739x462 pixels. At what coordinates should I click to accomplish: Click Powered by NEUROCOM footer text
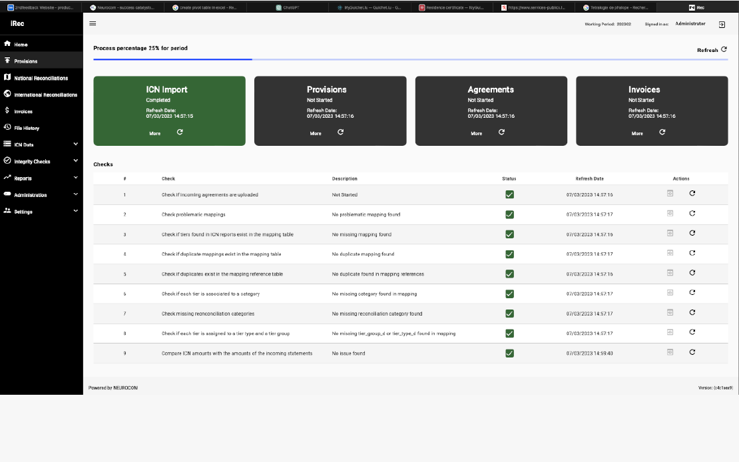pyautogui.click(x=113, y=387)
